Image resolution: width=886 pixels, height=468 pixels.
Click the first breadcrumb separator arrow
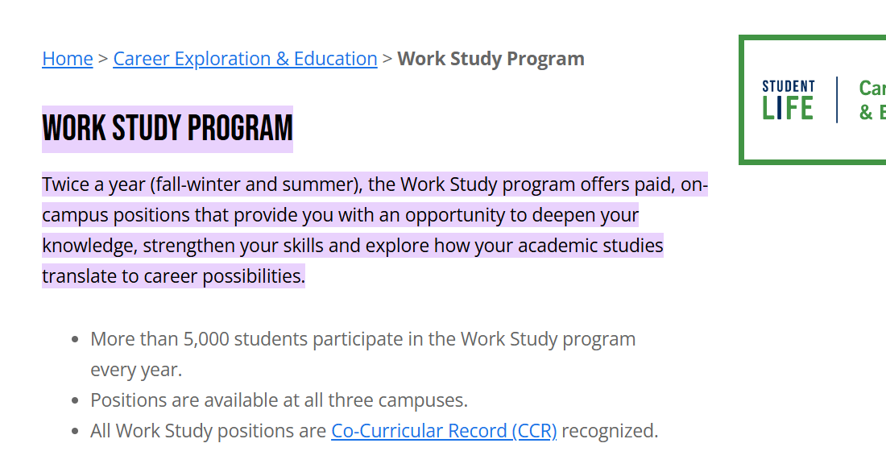point(103,59)
